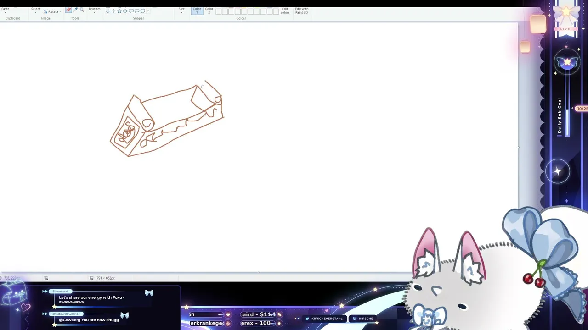Choose the oval callout shape
The image size is (588, 330).
(x=137, y=11)
